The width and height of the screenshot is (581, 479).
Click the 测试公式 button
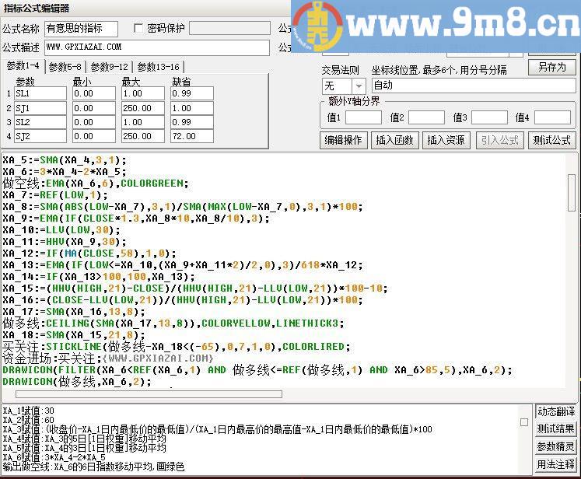[551, 141]
